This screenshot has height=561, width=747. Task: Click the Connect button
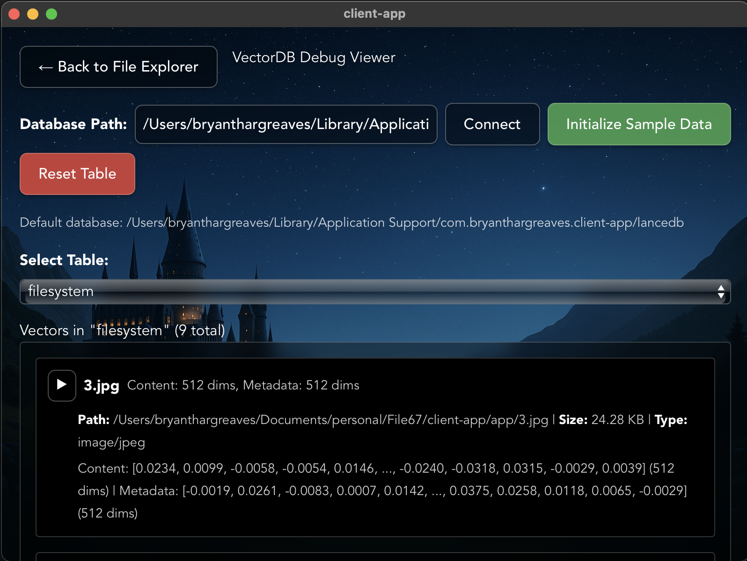pos(492,124)
